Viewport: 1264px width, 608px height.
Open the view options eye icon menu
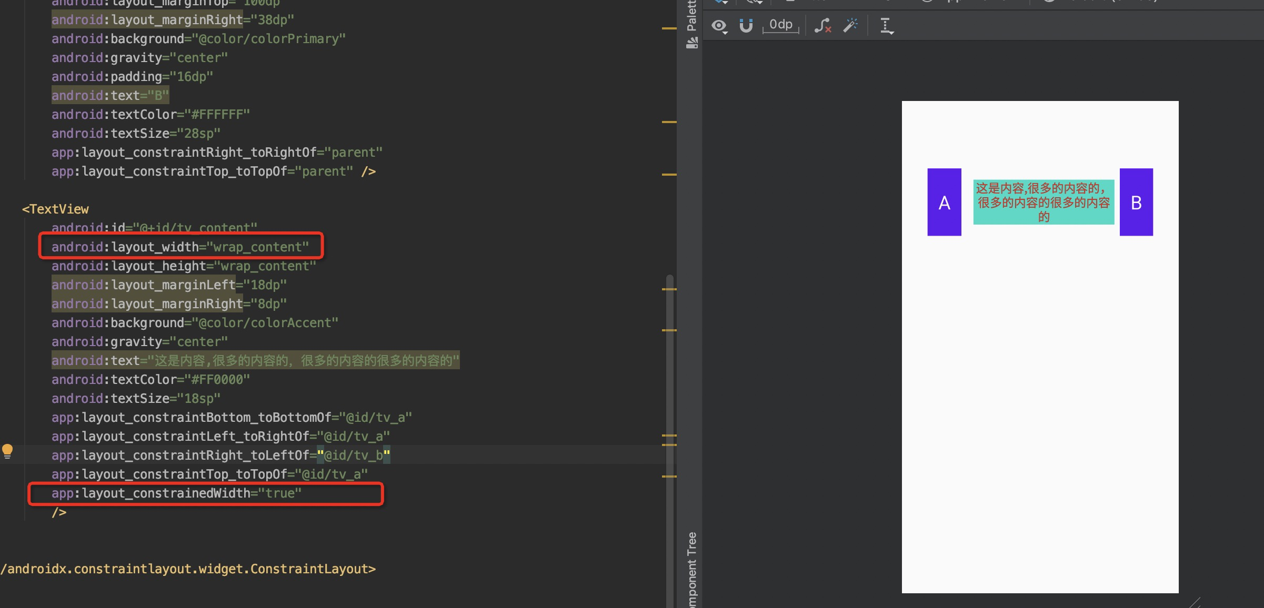point(719,25)
